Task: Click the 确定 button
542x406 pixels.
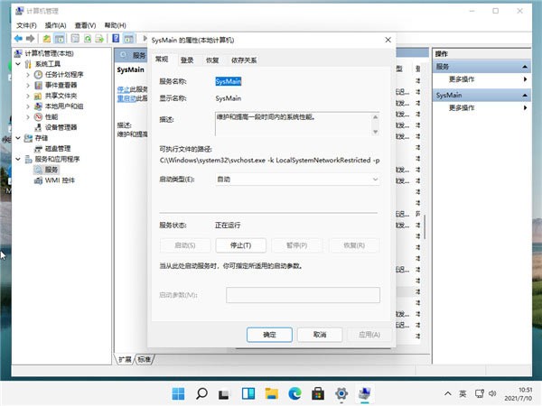Action: [x=269, y=335]
